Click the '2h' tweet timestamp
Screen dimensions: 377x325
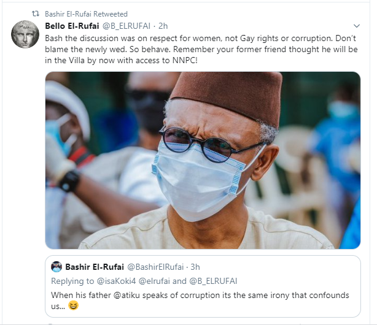(x=164, y=26)
